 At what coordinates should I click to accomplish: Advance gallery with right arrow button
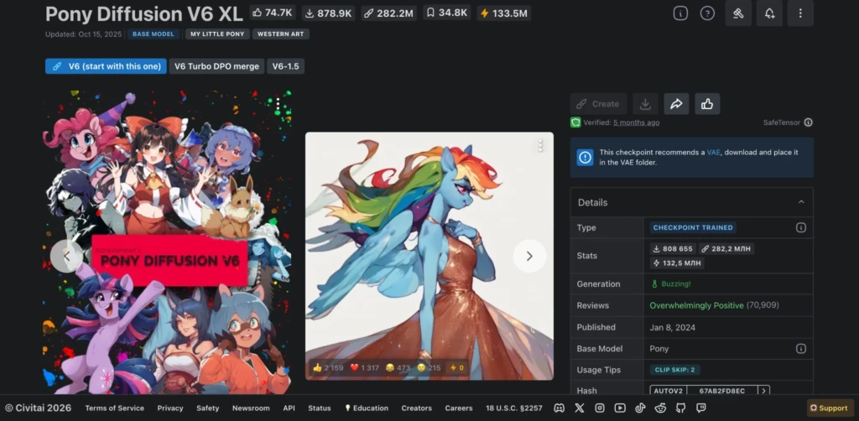529,257
